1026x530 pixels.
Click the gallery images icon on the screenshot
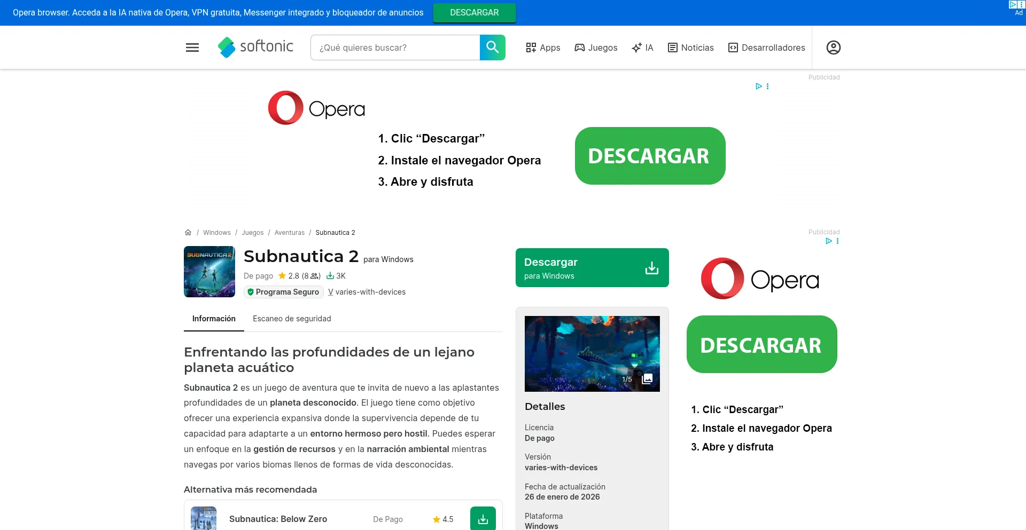[647, 379]
